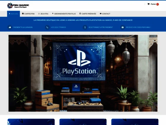Viewport: 166px width, 125px height.
Task: Click the PlayStation hero banner image
Action: click(x=83, y=73)
